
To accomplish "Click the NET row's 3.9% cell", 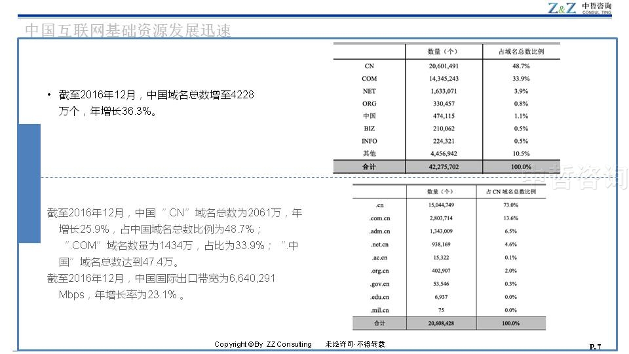I will tap(521, 91).
